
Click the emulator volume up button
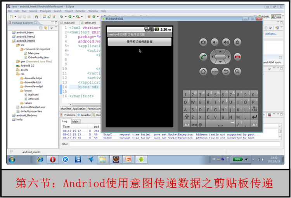[226, 42]
